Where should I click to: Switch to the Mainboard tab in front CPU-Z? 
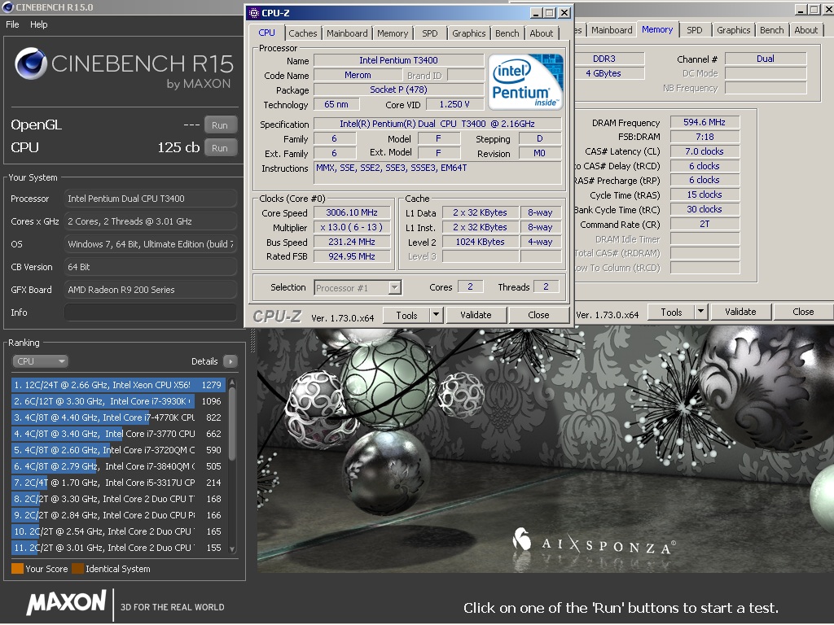(x=347, y=33)
